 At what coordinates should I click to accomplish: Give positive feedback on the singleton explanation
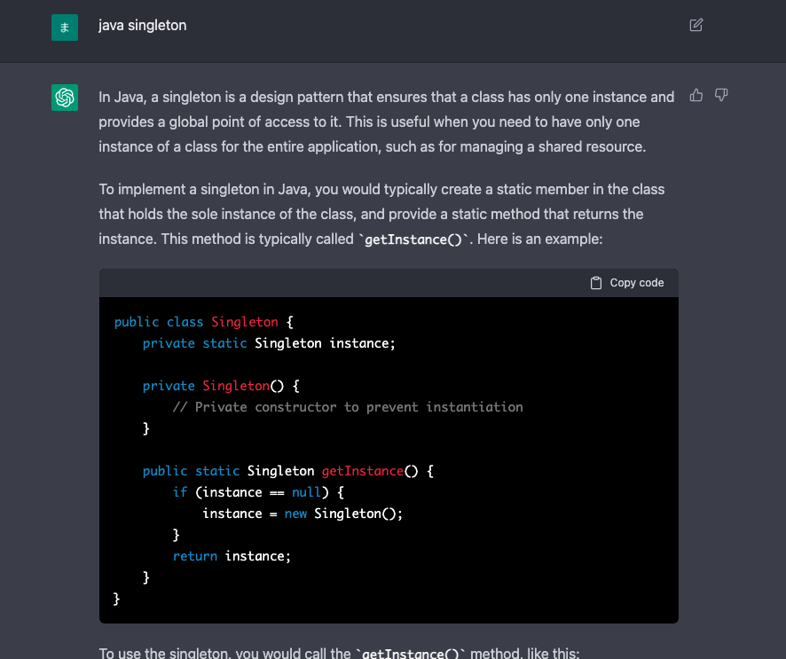coord(696,95)
